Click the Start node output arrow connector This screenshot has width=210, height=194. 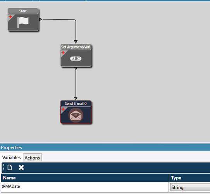41,19
